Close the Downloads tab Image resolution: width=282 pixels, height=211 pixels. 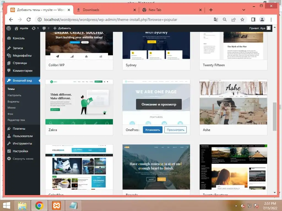(x=134, y=10)
